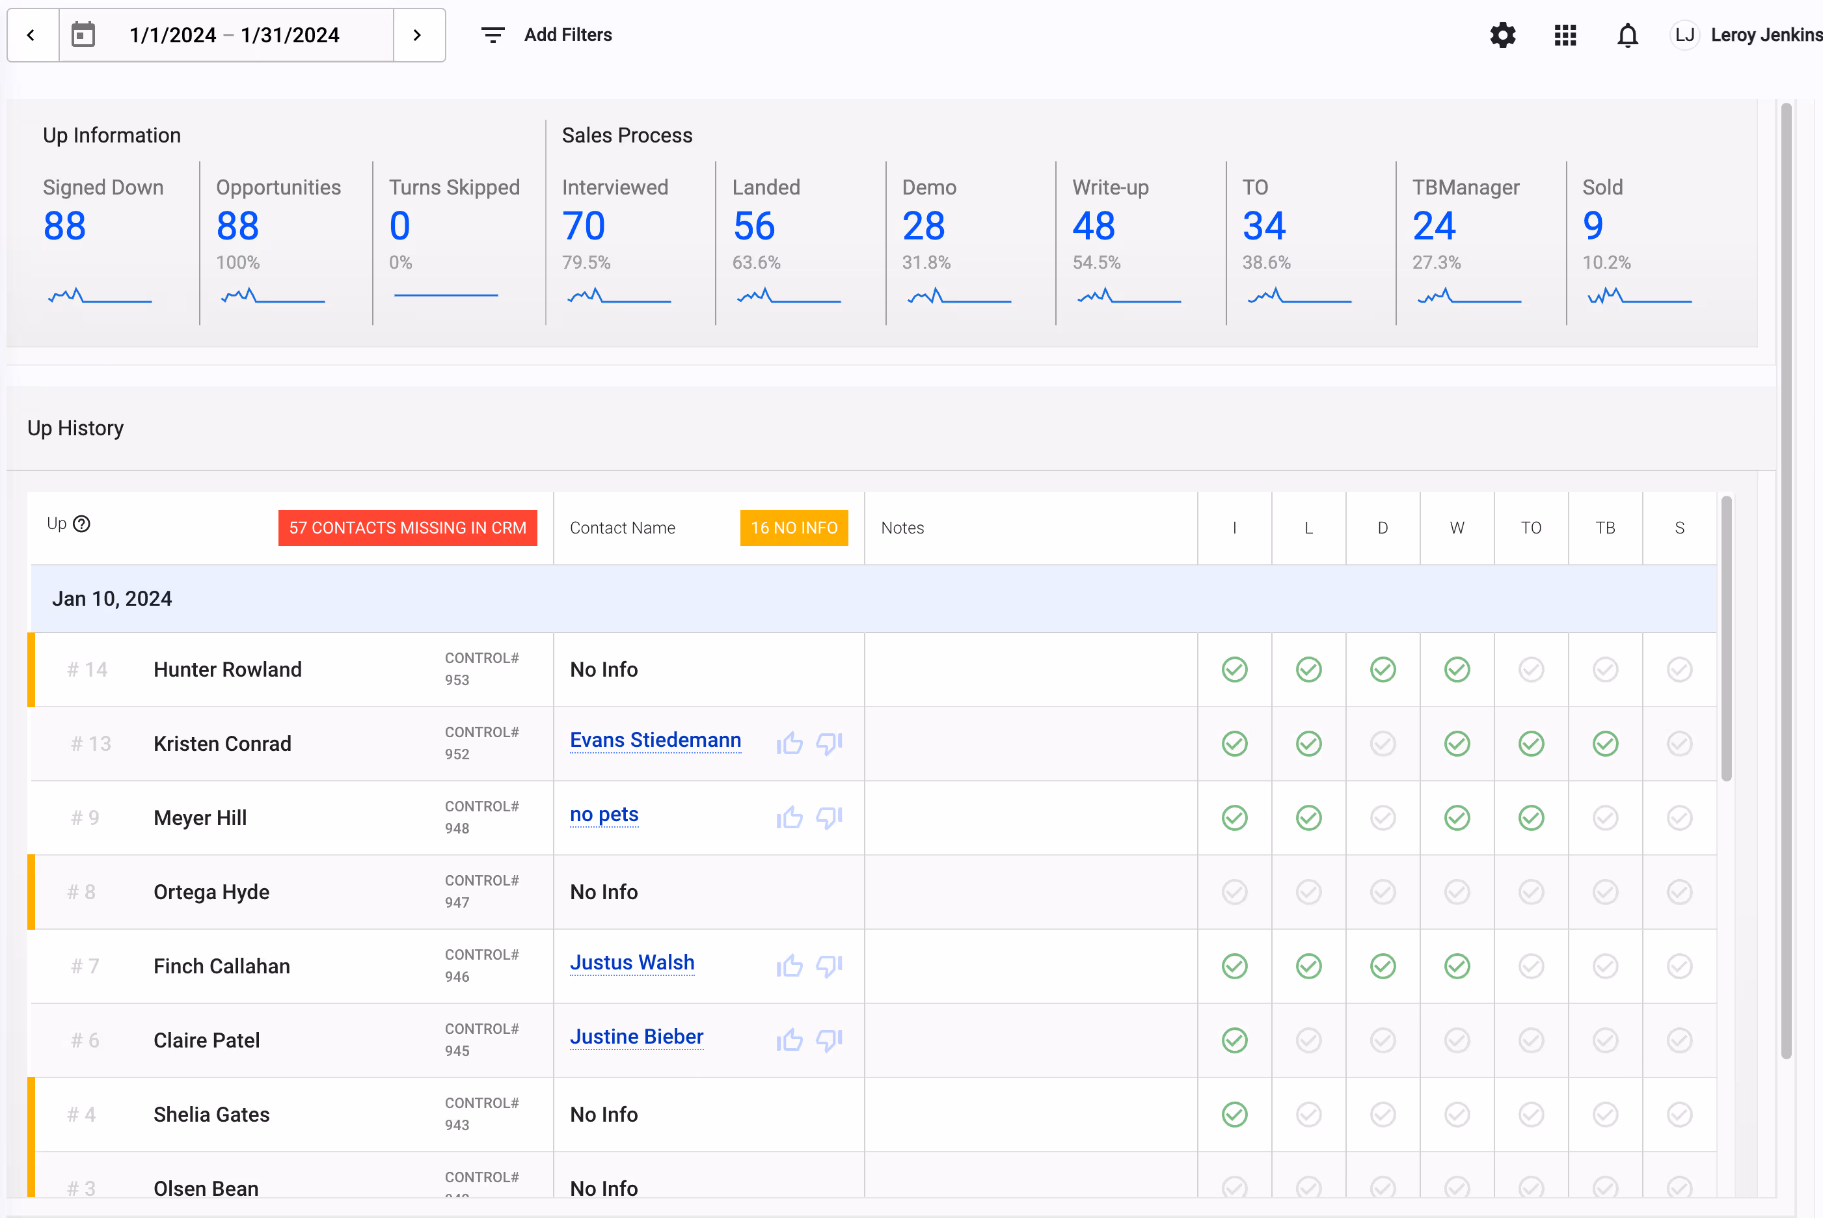Screen dimensions: 1823x1218
Task: Toggle Kristen Conrad's Demo step check
Action: click(x=1383, y=744)
